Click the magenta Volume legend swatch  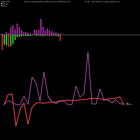(x=2, y=3)
